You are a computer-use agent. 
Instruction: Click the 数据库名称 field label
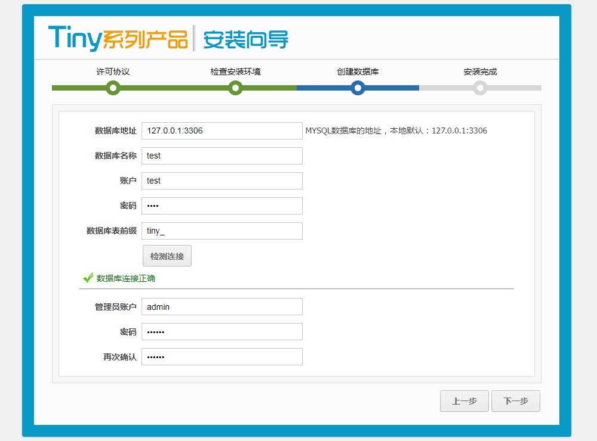[x=116, y=156]
